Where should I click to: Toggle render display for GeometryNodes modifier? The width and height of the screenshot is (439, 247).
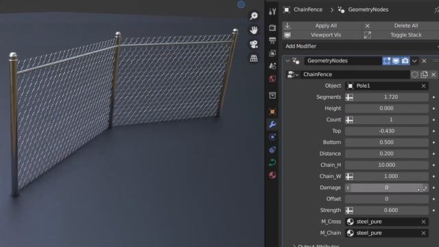point(405,61)
